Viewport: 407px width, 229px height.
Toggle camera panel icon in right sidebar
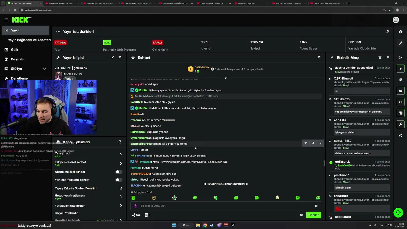pyautogui.click(x=401, y=113)
